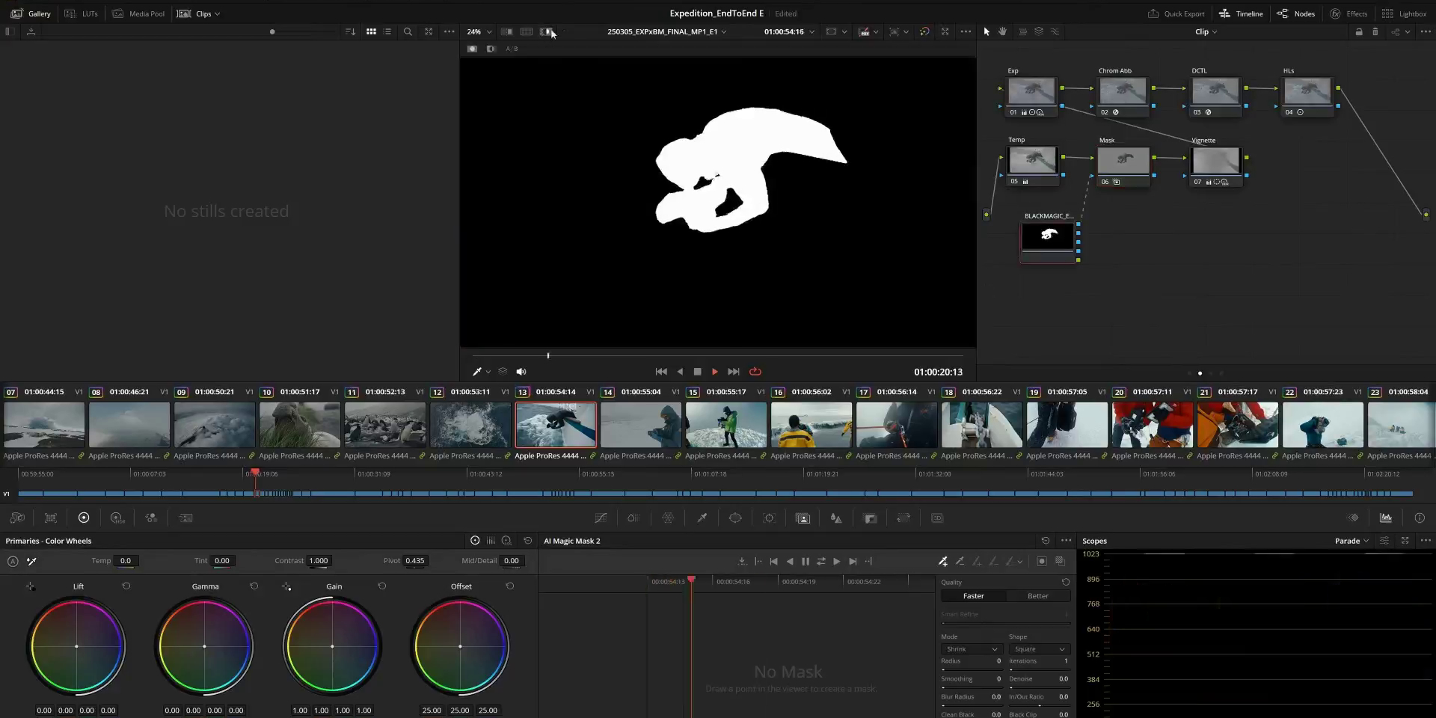Click the Offset color wheel center
This screenshot has width=1436, height=718.
click(460, 646)
